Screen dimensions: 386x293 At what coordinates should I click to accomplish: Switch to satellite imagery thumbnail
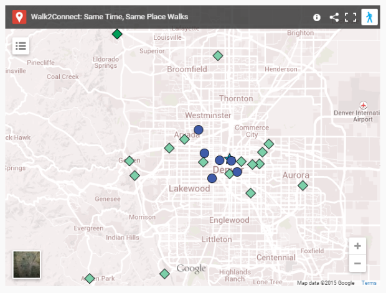click(x=27, y=264)
